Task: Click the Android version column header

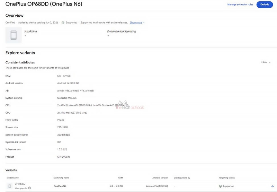Action: (160, 178)
